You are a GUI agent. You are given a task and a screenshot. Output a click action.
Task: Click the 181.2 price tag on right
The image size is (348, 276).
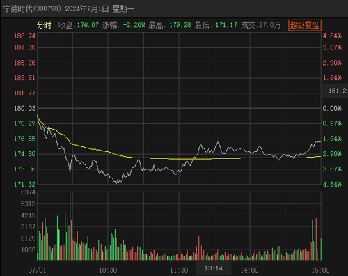click(x=335, y=91)
